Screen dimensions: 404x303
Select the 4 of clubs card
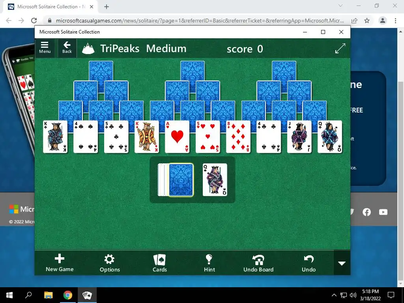tap(269, 137)
